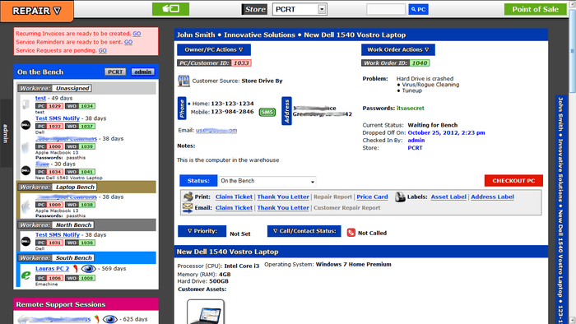The width and height of the screenshot is (576, 324).
Task: Toggle eye icon next to Lauras PC 2
Action: [88, 269]
